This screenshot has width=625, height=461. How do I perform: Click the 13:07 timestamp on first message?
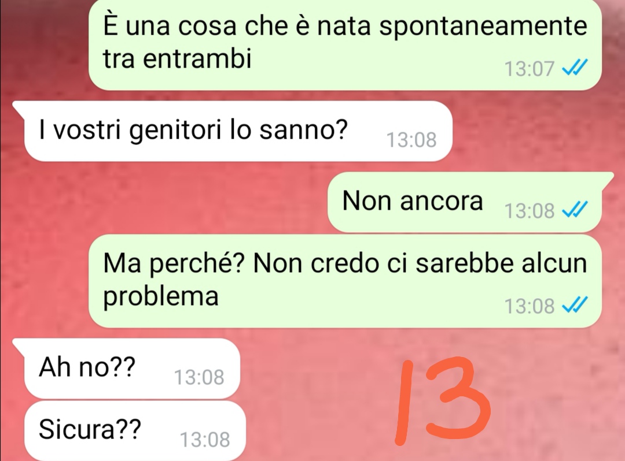click(x=530, y=68)
